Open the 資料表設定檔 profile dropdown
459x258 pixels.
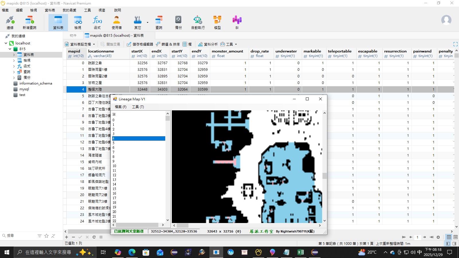tap(80, 44)
